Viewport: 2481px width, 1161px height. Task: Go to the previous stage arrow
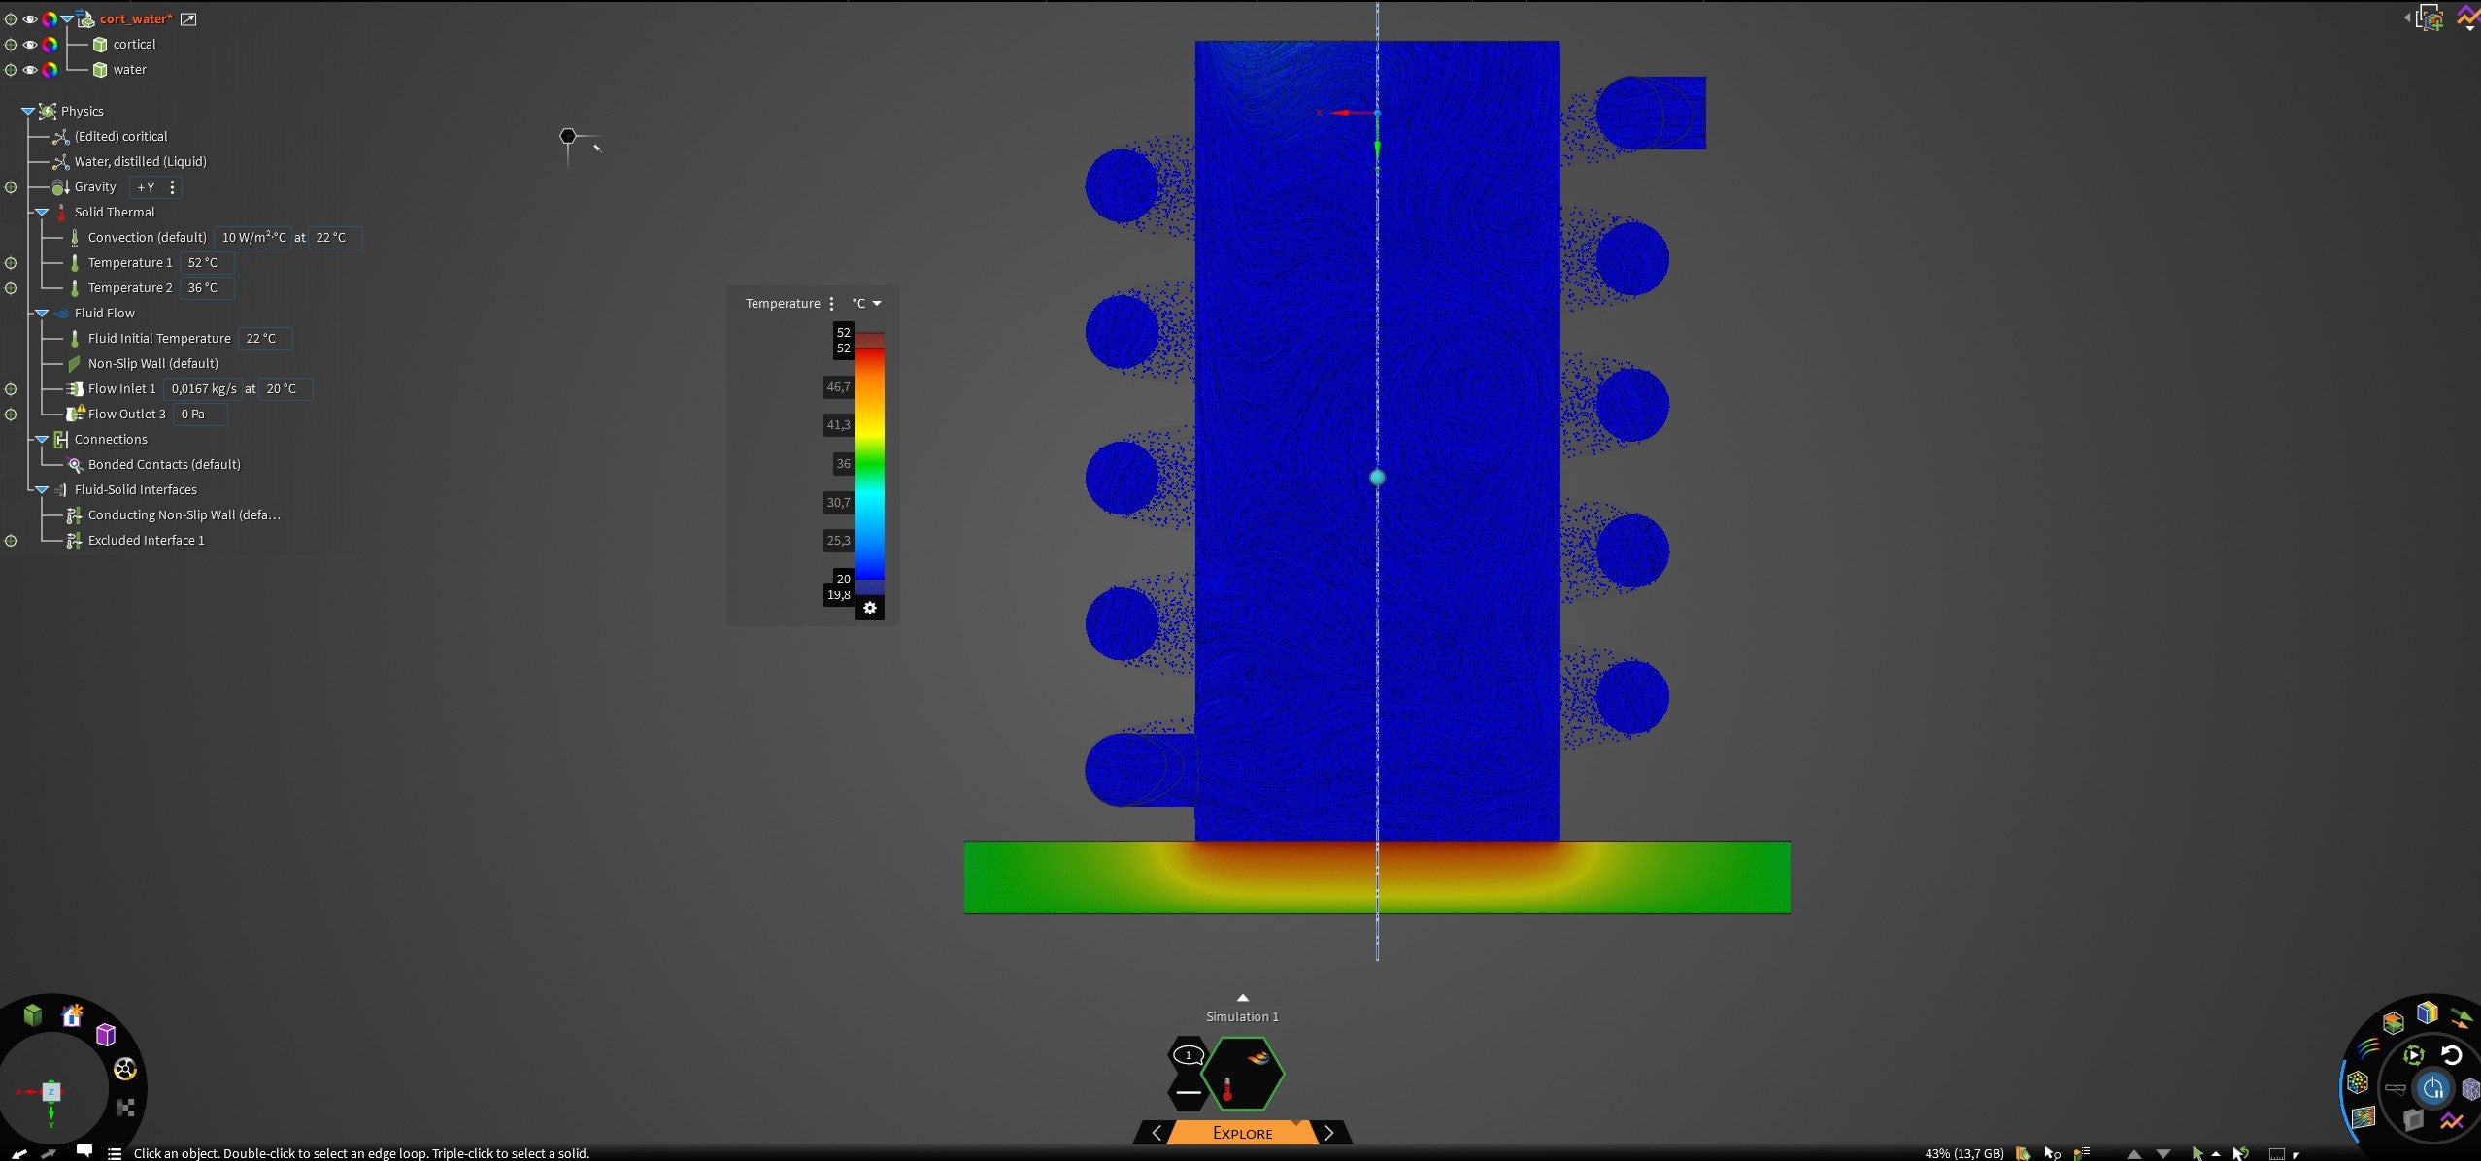1156,1133
